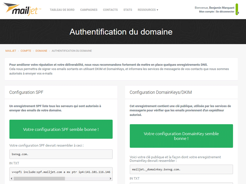Image resolution: width=246 pixels, height=184 pixels.
Task: Select the v=spf1 record text field
Action: 61,172
